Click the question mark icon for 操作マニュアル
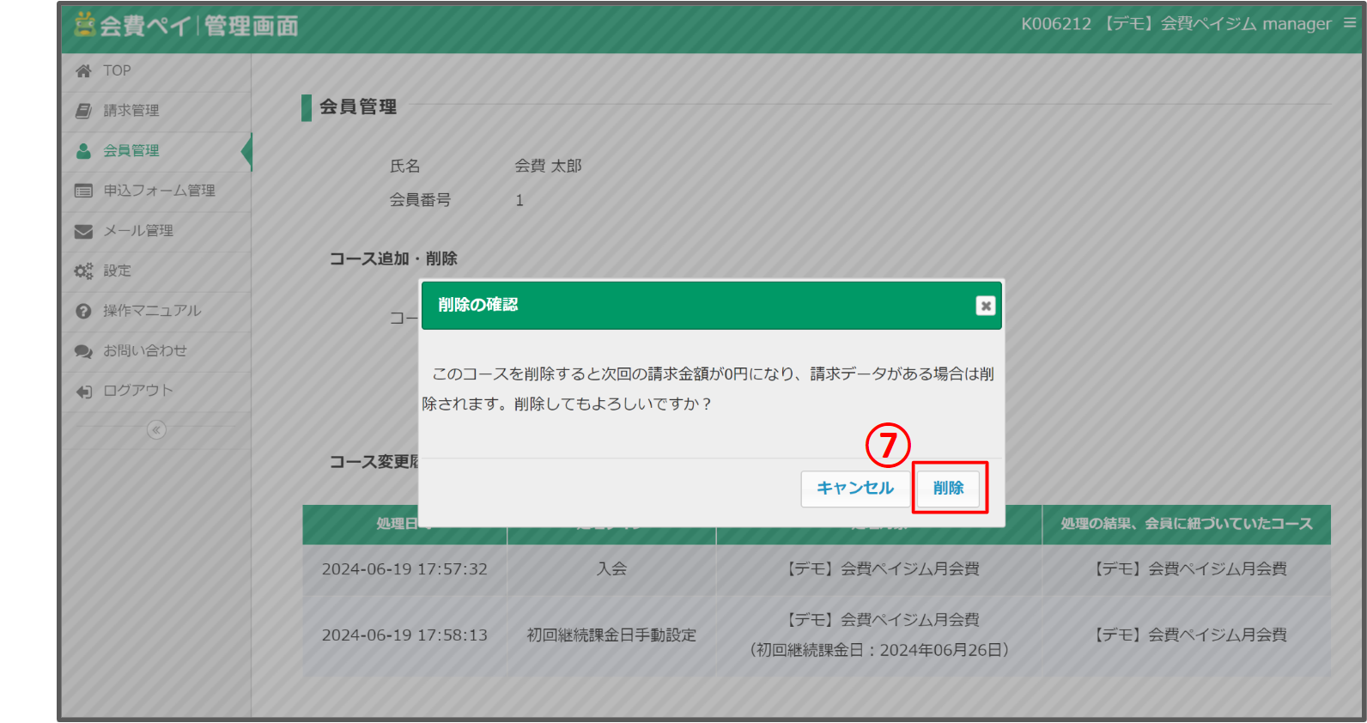 [83, 311]
